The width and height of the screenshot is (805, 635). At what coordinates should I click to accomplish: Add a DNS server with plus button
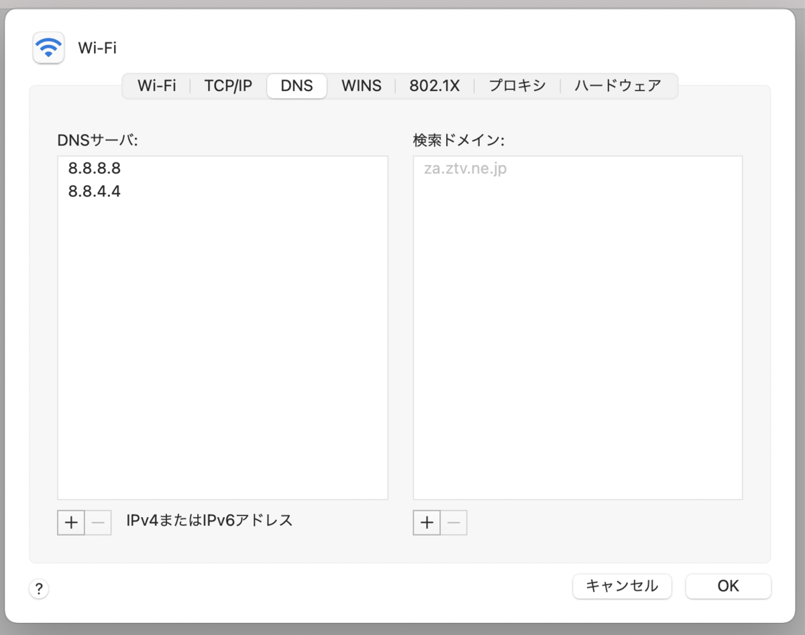[71, 522]
